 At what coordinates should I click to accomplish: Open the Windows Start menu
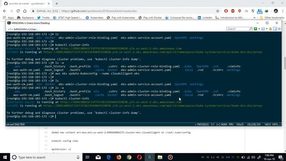(x=5, y=157)
